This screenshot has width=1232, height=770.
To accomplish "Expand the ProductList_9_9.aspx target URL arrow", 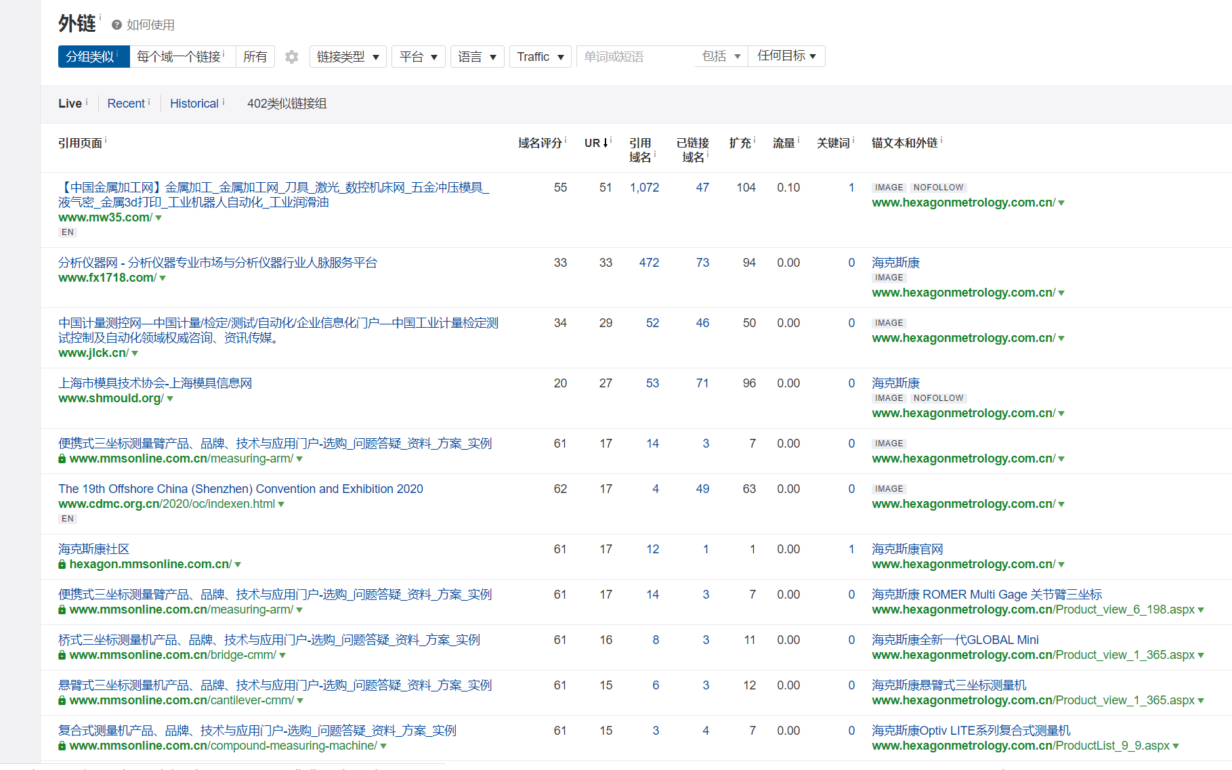I will click(x=1176, y=746).
